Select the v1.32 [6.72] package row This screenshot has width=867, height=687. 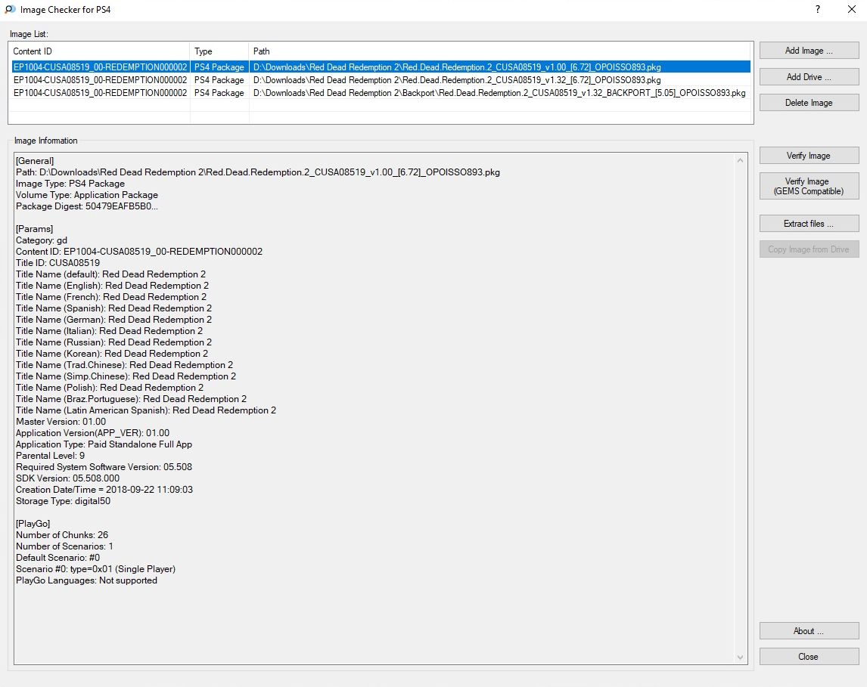click(381, 80)
